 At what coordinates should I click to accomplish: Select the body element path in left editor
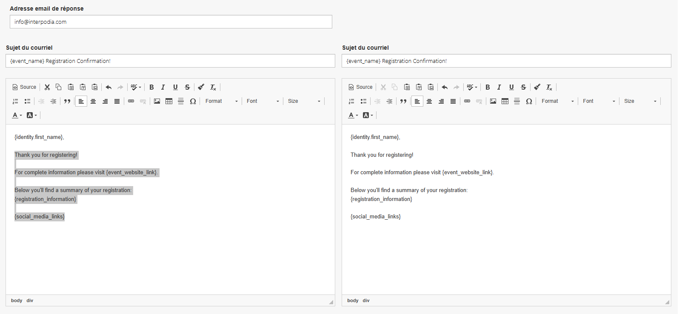click(17, 300)
